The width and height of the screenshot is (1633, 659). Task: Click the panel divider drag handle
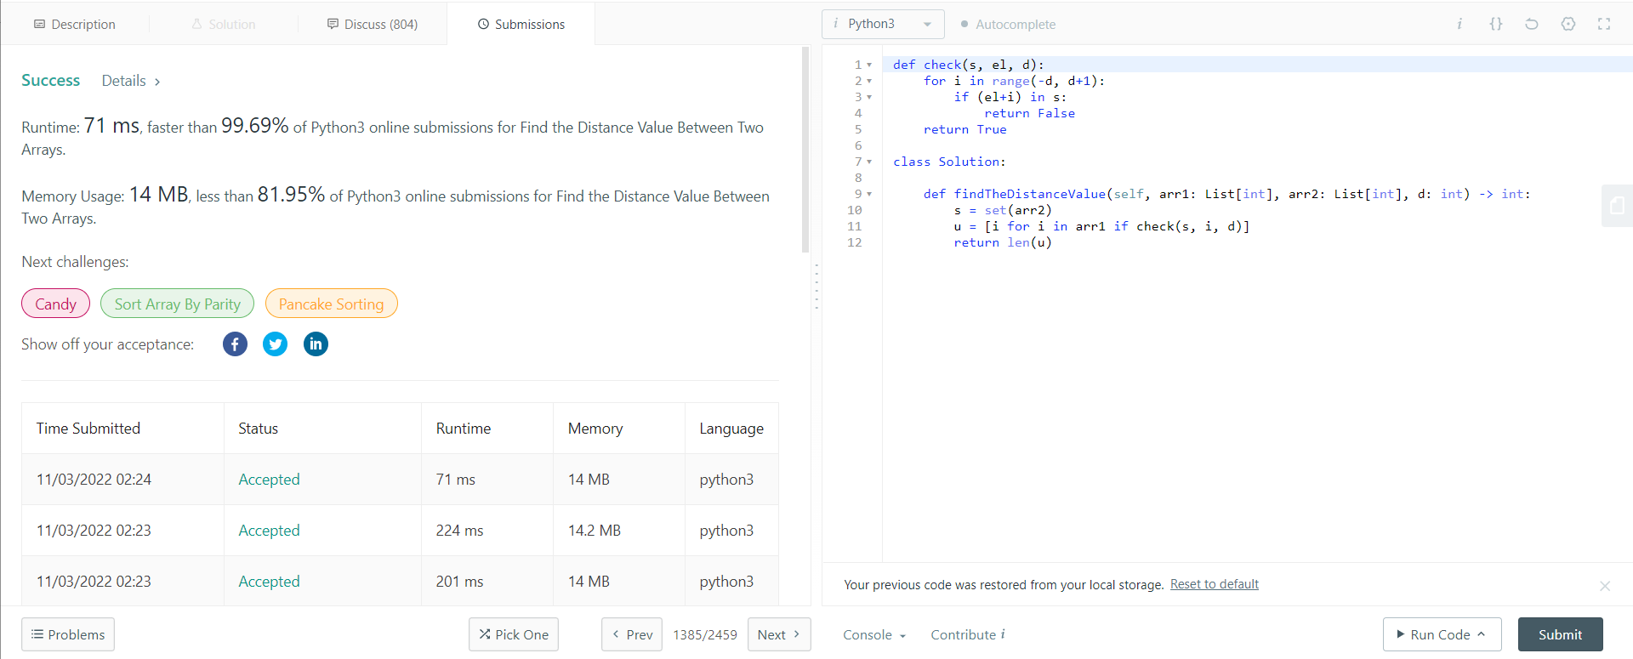point(816,286)
